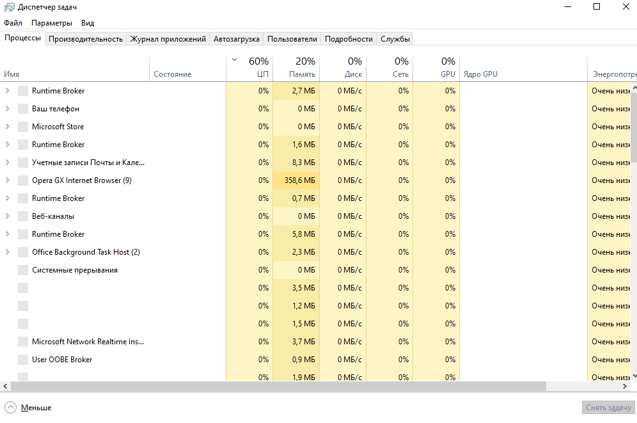This screenshot has width=637, height=423.
Task: Expand the Office Background Task Host group
Action: [x=7, y=252]
